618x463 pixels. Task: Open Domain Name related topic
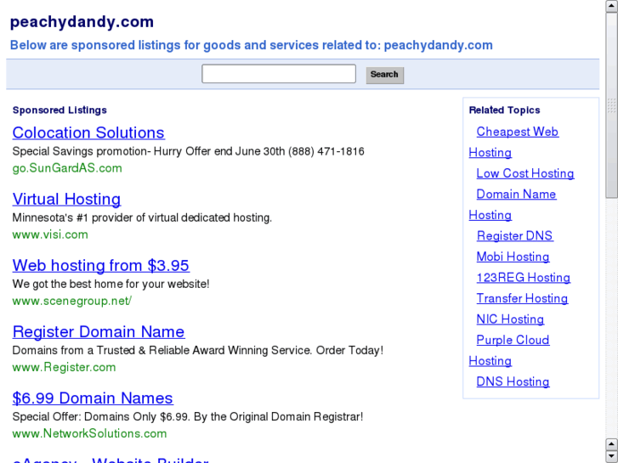click(516, 195)
